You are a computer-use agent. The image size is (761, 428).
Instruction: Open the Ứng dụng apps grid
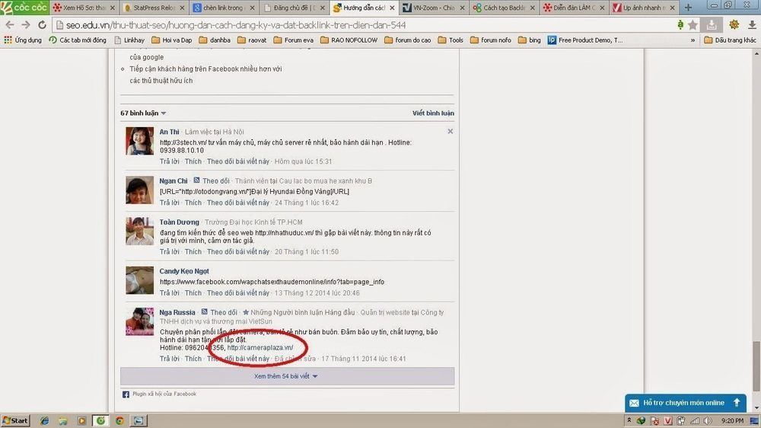pyautogui.click(x=23, y=40)
